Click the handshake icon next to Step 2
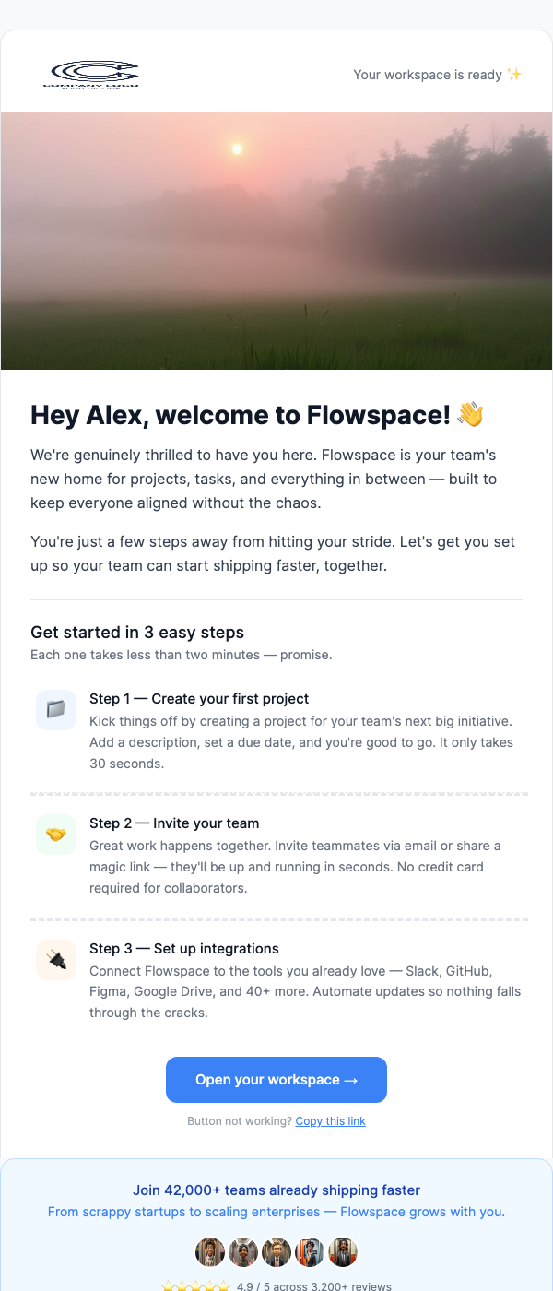 pyautogui.click(x=55, y=835)
